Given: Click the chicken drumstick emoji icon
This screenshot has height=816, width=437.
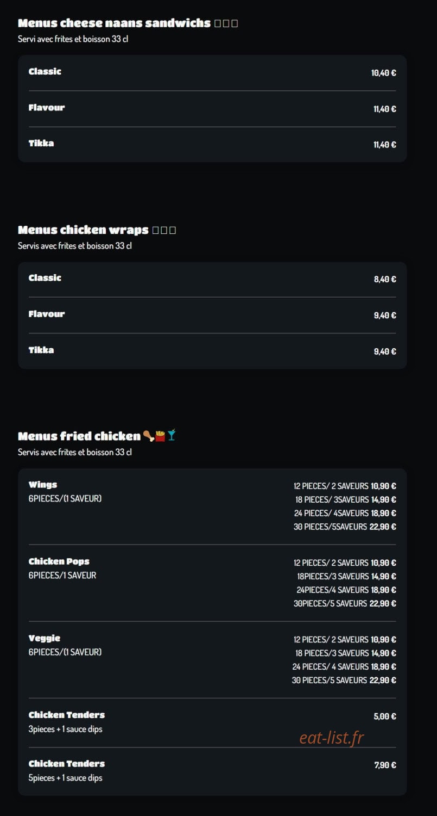Looking at the screenshot, I should (x=148, y=436).
